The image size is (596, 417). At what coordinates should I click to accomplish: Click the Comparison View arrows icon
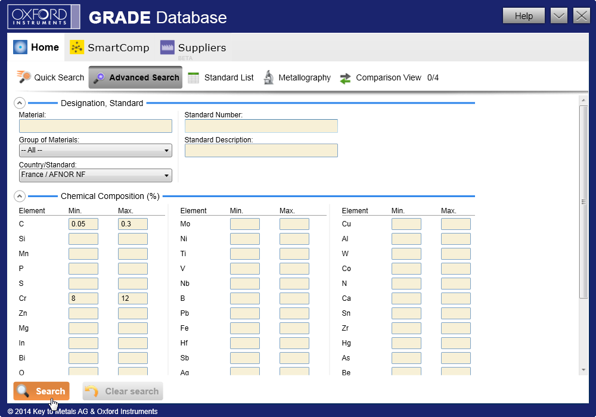[345, 78]
